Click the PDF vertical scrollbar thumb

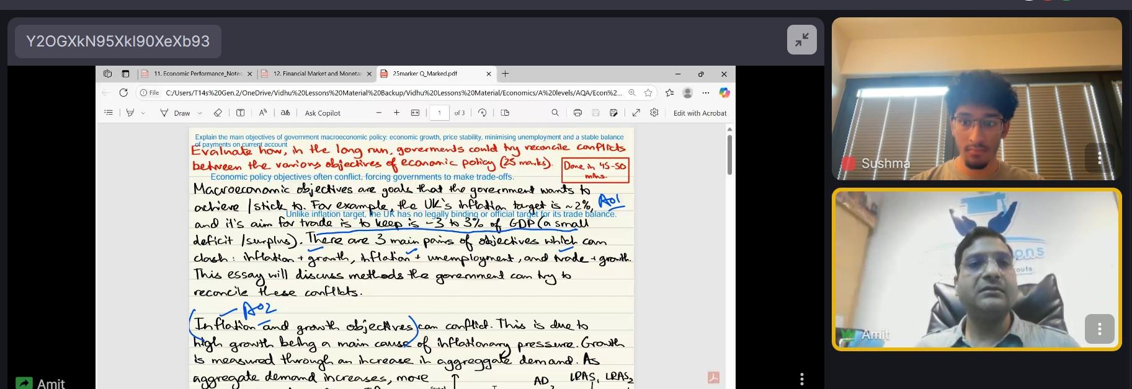pyautogui.click(x=729, y=155)
